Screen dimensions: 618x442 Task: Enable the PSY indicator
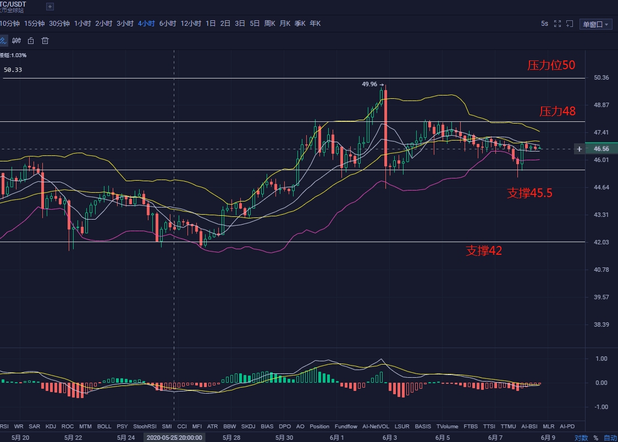click(x=122, y=426)
